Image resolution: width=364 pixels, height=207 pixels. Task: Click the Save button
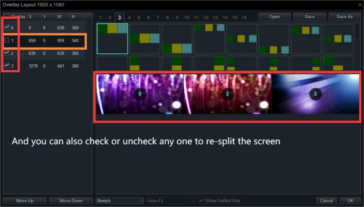pyautogui.click(x=309, y=17)
